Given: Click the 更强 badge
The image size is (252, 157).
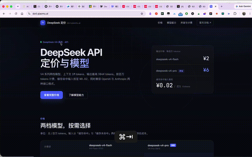Looking at the screenshot, I should [x=181, y=71].
